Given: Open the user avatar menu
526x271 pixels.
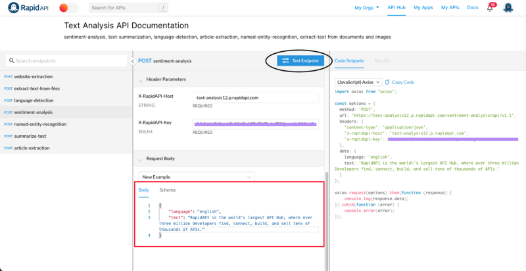Looking at the screenshot, I should click(x=508, y=7).
